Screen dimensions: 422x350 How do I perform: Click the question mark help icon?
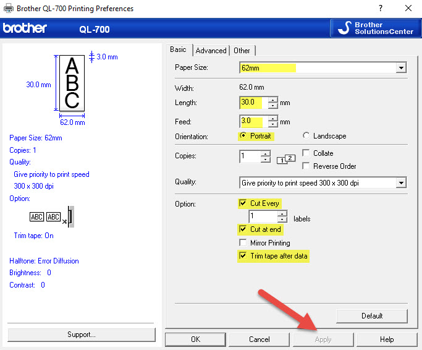pyautogui.click(x=376, y=9)
